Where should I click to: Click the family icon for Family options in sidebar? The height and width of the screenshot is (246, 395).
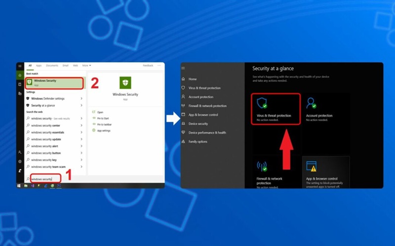coord(183,142)
